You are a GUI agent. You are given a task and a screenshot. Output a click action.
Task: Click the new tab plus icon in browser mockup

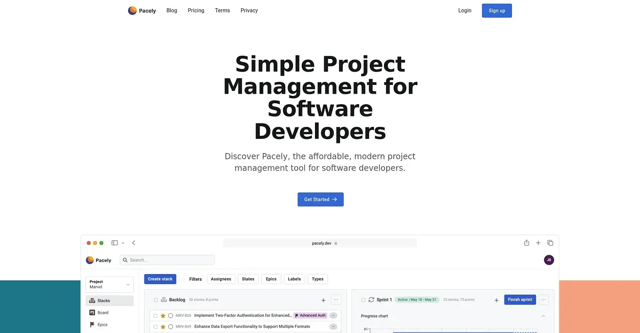(x=538, y=243)
